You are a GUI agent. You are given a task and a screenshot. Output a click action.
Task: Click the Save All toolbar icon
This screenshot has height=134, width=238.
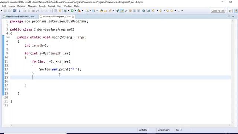(9, 11)
